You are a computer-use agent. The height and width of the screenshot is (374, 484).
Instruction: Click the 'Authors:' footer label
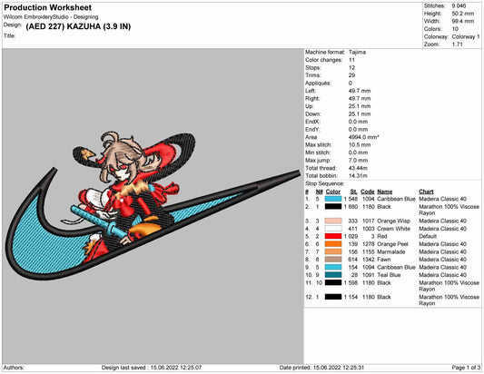click(14, 368)
